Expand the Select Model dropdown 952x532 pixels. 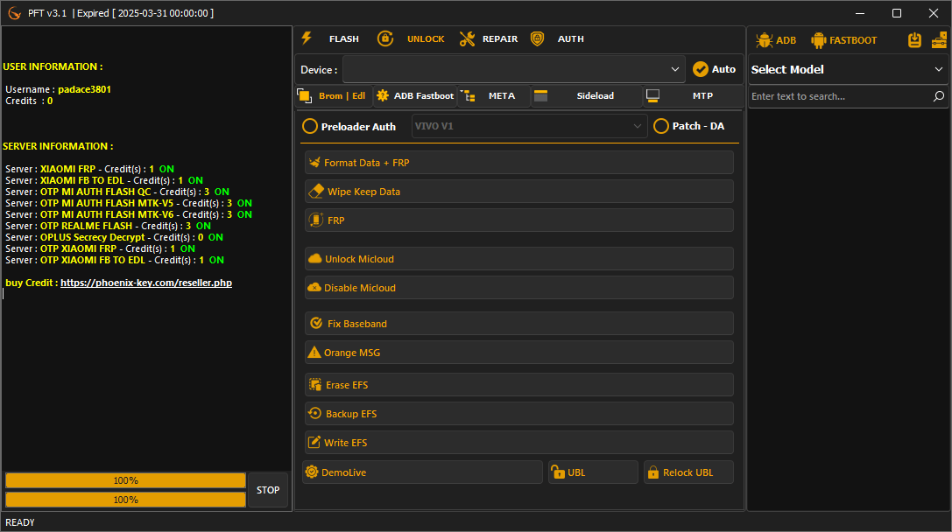pos(845,69)
